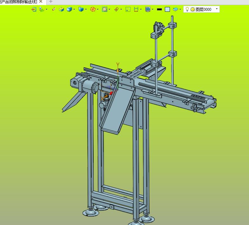The width and height of the screenshot is (249, 225).
Task: Click the orange crosshair target icon
Action: 116,10
